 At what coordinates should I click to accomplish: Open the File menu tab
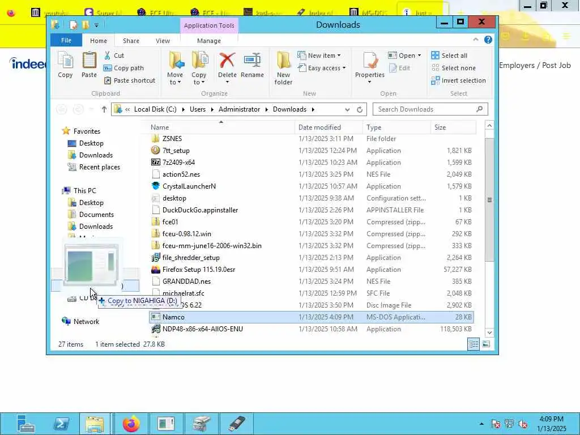(x=66, y=40)
